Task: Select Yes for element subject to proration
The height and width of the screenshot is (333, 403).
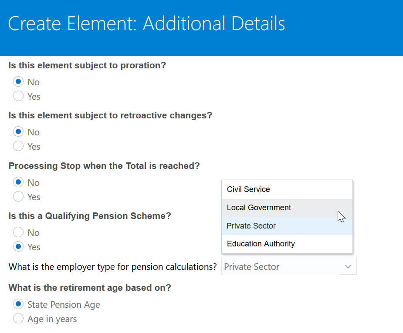Action: 18,96
